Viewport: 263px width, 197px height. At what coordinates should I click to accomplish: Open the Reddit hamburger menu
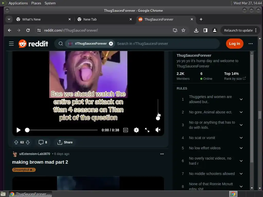click(11, 44)
